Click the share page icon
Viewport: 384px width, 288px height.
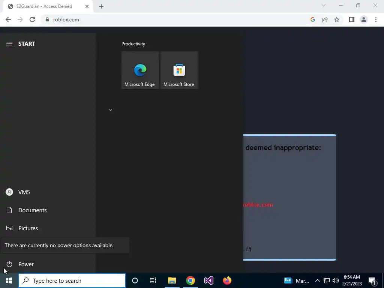tap(325, 19)
